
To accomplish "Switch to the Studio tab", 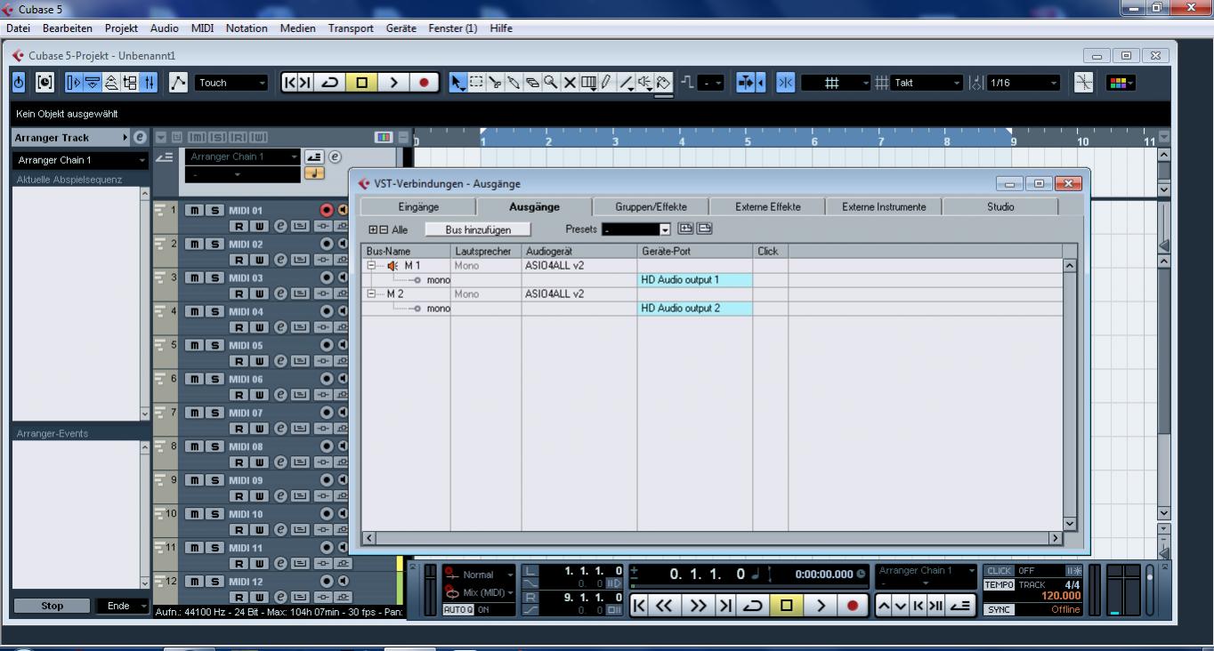I will point(1000,206).
